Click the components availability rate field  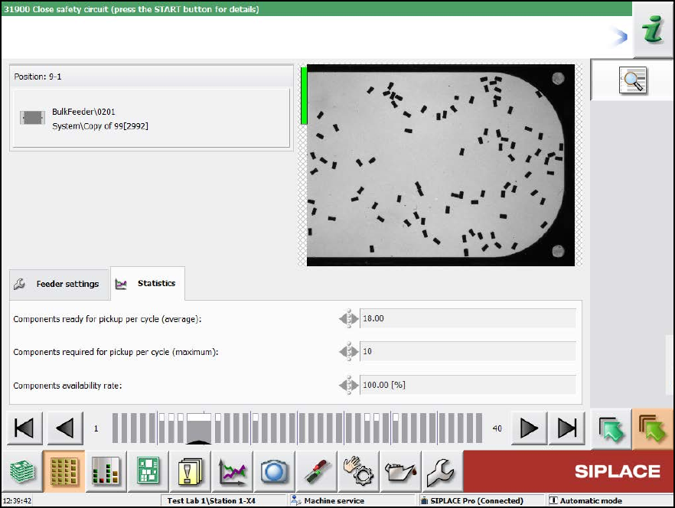pos(468,385)
